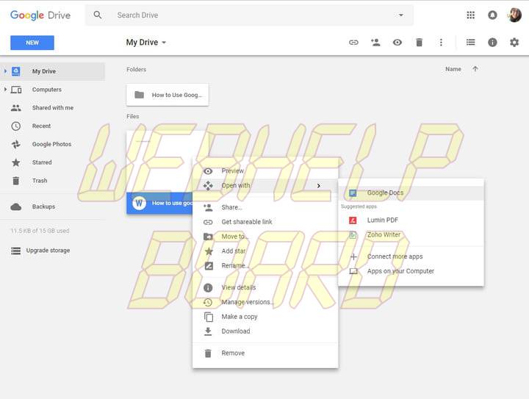Click the preview eye toolbar icon
This screenshot has height=399, width=529.
coord(397,43)
